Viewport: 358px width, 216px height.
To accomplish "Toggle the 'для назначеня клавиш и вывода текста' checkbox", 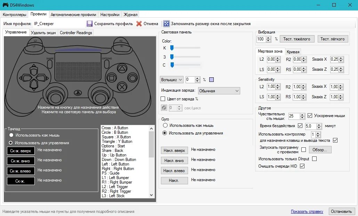I will (x=335, y=140).
